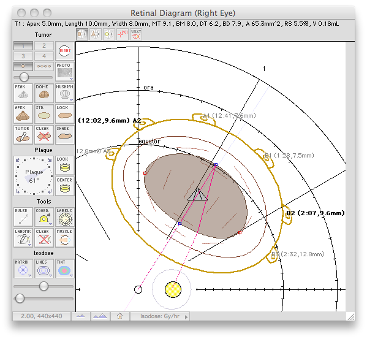Click the center-on-tumor-apex view toolbar icon
The image size is (367, 339).
click(96, 34)
